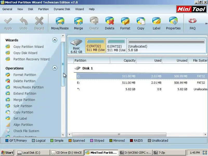Sort by the Used column header
This screenshot has width=208, height=156.
[149, 61]
